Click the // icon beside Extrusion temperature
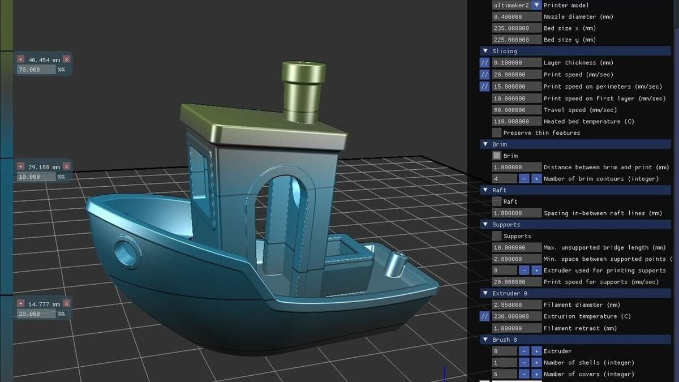 coord(484,316)
